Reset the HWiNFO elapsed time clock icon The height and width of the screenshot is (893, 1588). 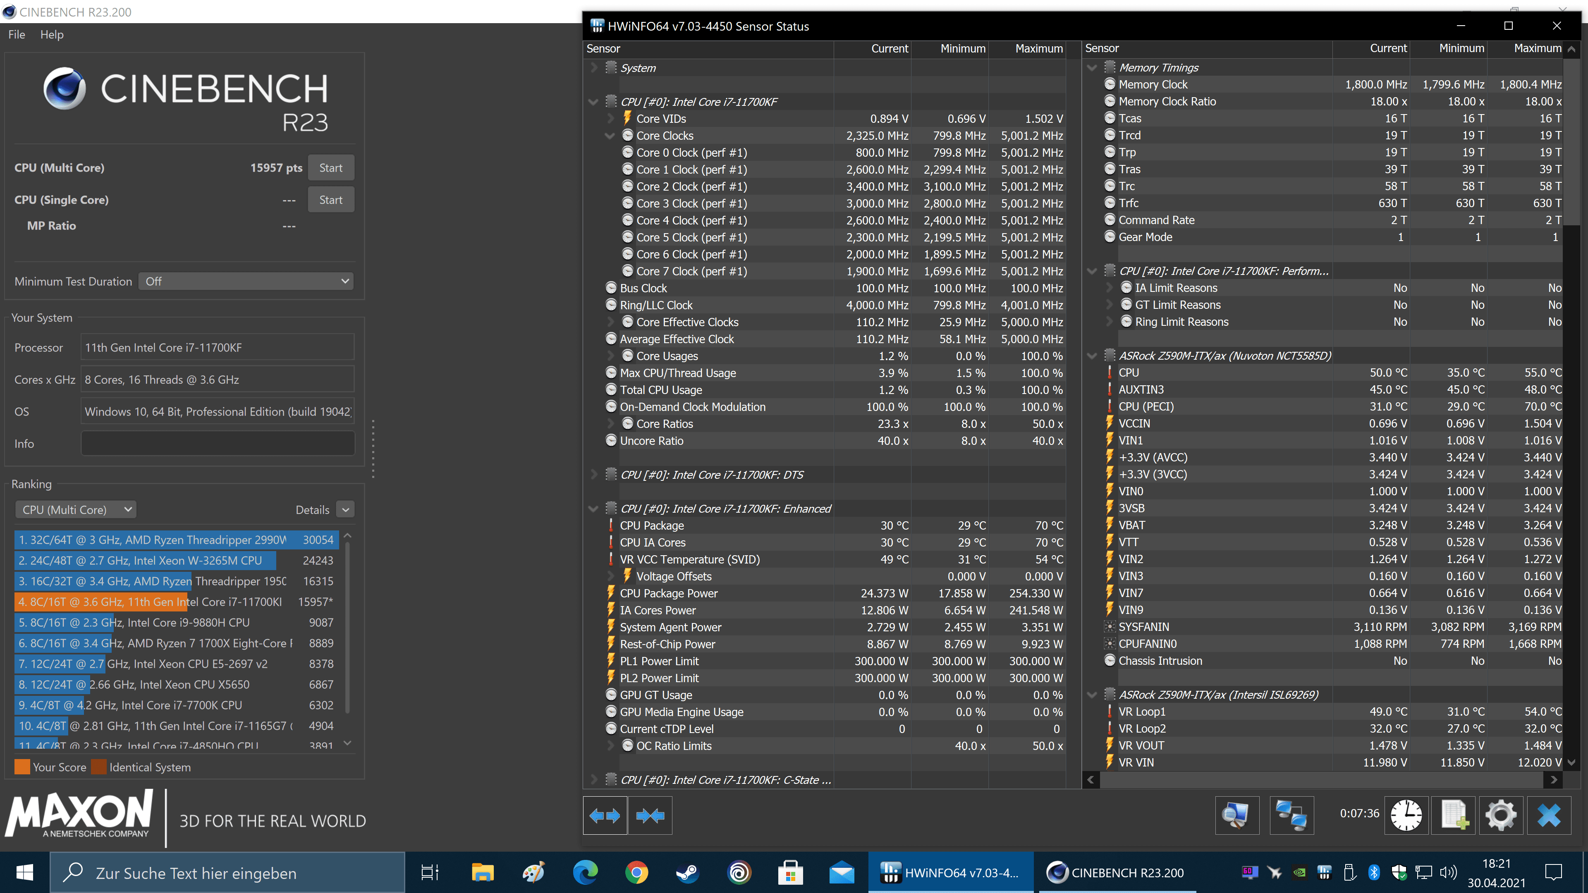(1406, 815)
